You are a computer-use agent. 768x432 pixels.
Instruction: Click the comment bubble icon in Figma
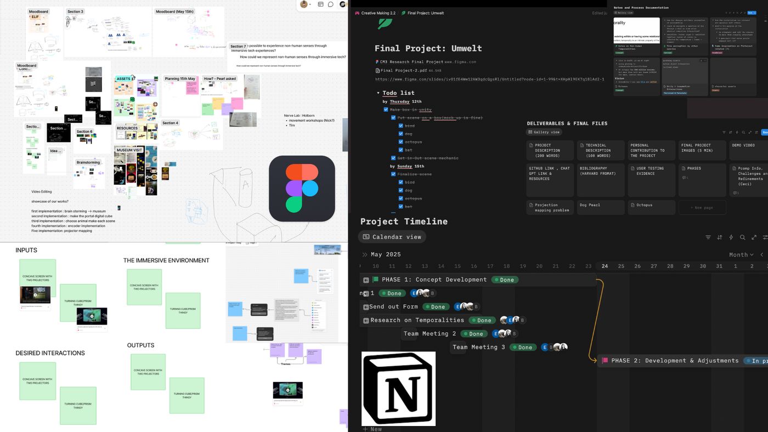tap(331, 4)
